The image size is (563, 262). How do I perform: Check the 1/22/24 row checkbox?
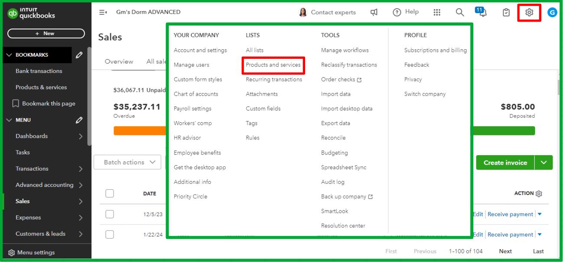[x=110, y=234]
